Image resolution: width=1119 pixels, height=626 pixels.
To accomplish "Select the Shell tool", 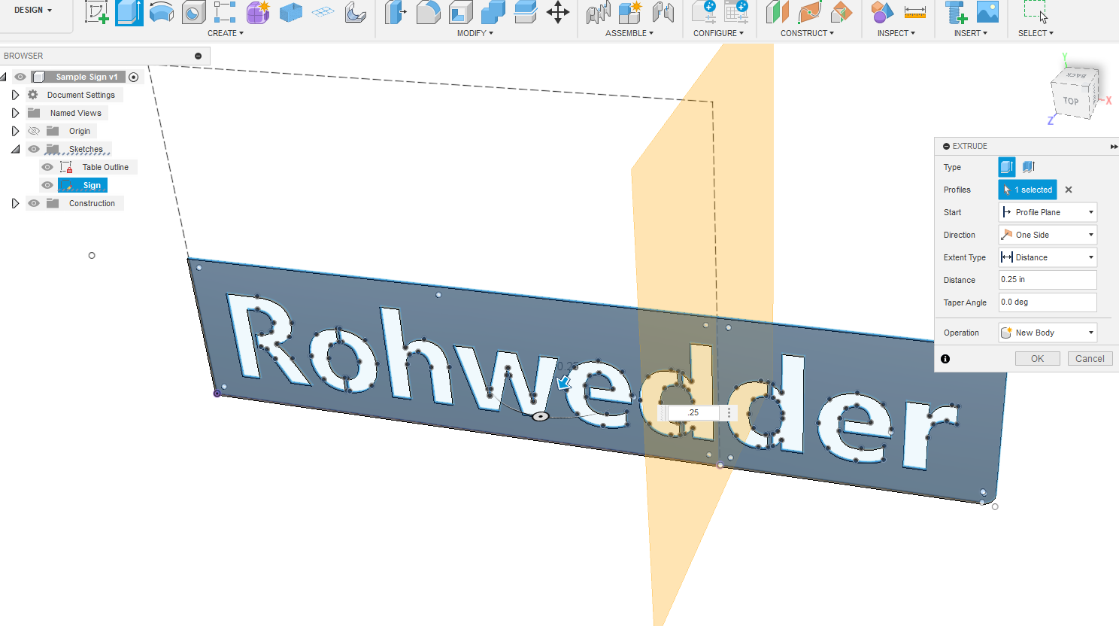I will 460,12.
